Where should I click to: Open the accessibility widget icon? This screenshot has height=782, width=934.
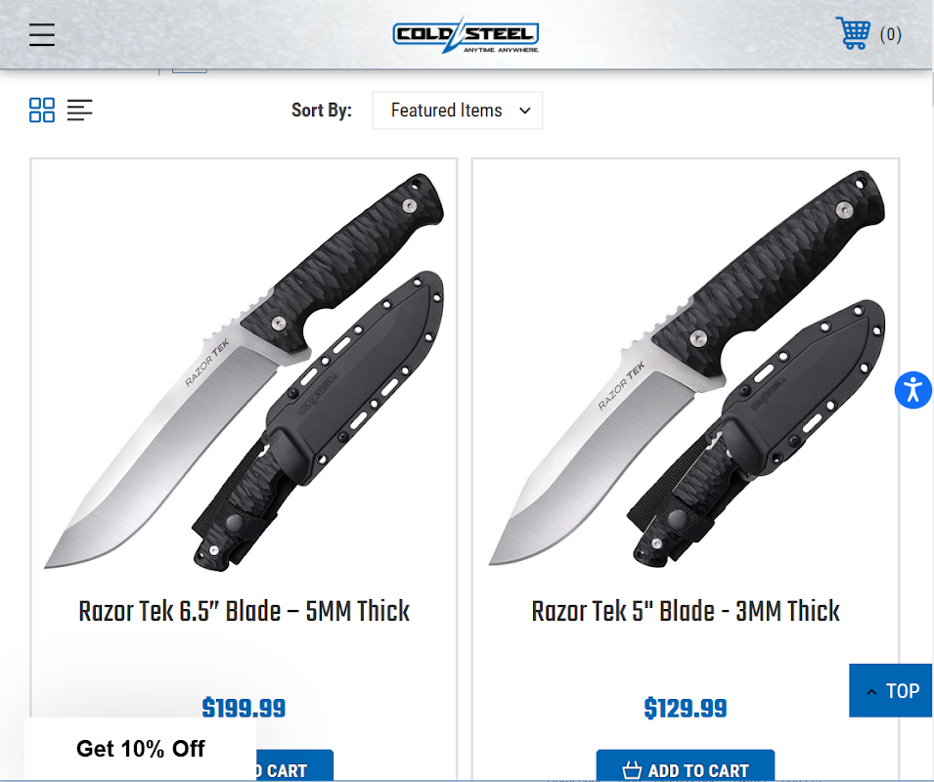[913, 390]
